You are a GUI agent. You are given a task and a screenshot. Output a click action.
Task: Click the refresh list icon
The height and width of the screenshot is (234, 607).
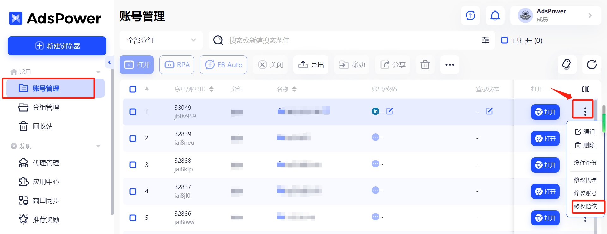pyautogui.click(x=592, y=65)
